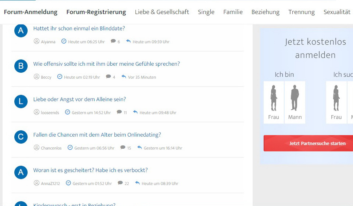Go to the 'Liebe & Gesellschaft' category
Viewport: 353px width, 206px height.
click(x=162, y=12)
